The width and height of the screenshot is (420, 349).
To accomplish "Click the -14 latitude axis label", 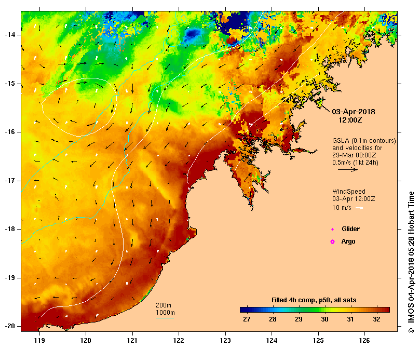I will [x=10, y=35].
